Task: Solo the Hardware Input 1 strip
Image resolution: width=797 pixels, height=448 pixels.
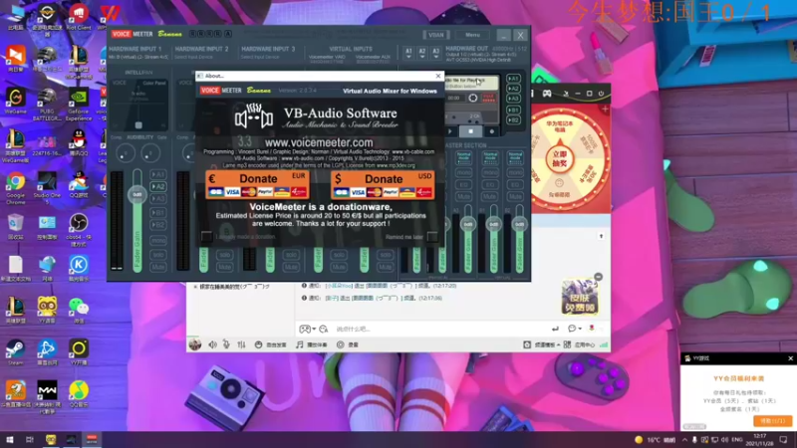Action: tap(158, 254)
